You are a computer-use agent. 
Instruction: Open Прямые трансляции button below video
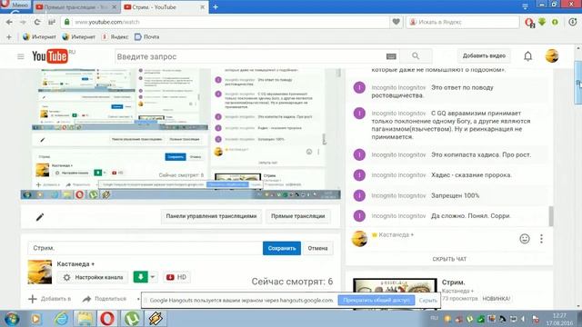(x=297, y=216)
